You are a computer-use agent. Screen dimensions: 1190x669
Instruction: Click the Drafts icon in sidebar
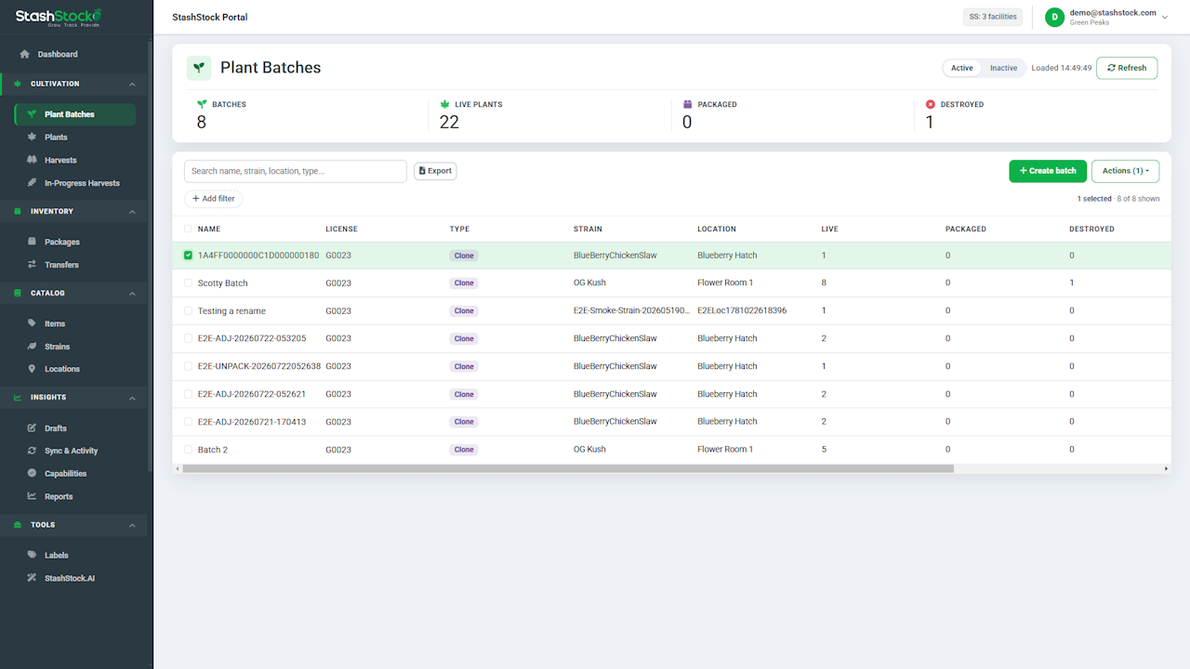click(x=33, y=428)
